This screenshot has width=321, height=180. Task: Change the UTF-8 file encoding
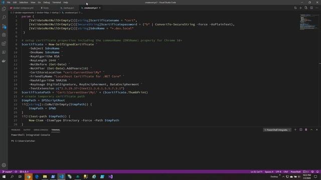(278, 172)
